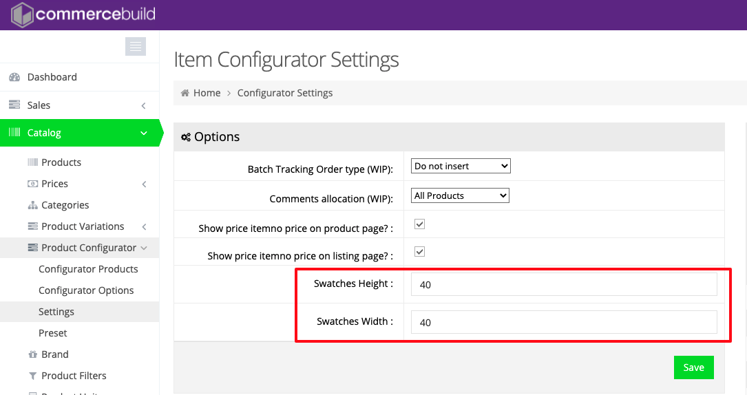The height and width of the screenshot is (395, 747).
Task: Toggle the sidebar hamburger menu button
Action: pos(136,46)
